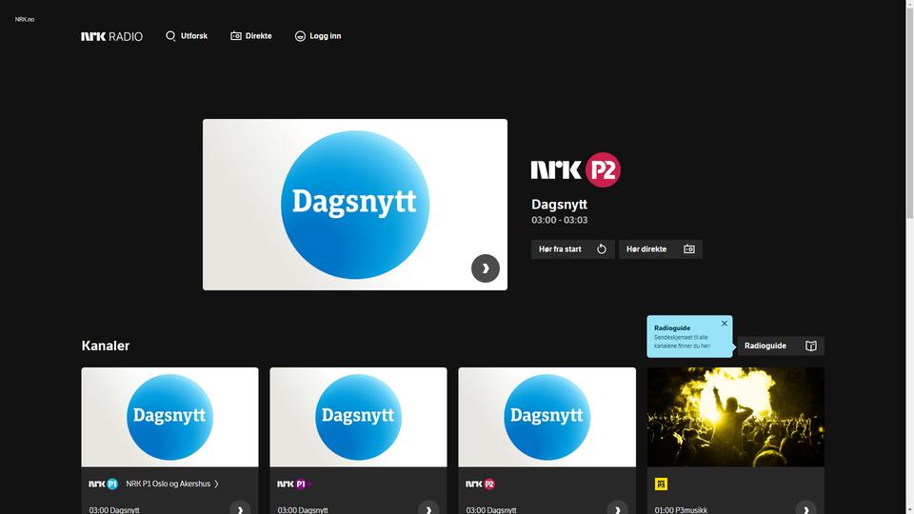Go to NRK Radio home via the logo
The width and height of the screenshot is (914, 514).
coord(112,36)
